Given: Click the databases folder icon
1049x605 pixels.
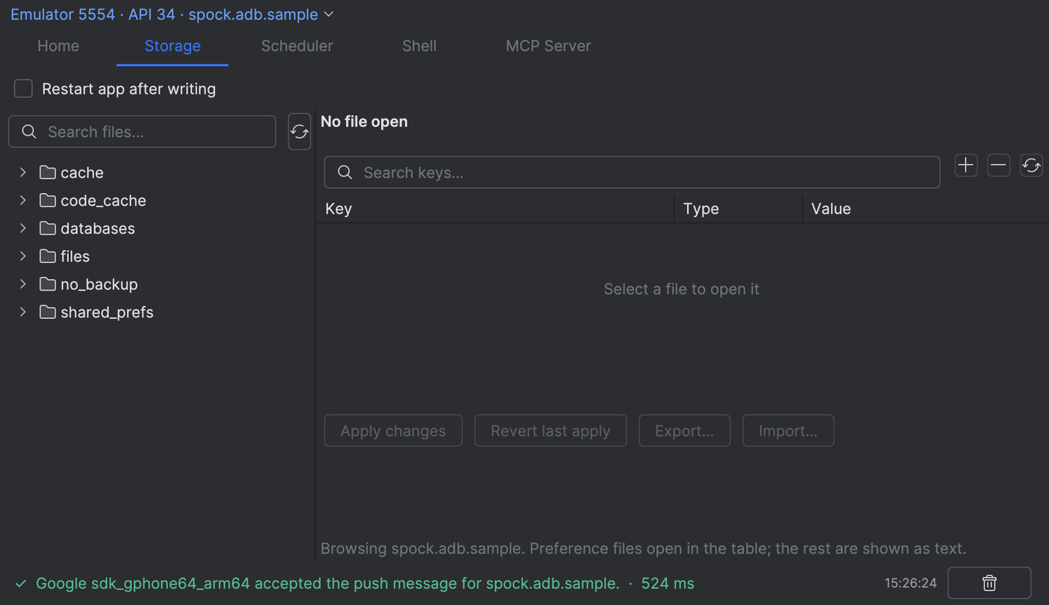Looking at the screenshot, I should click(48, 228).
